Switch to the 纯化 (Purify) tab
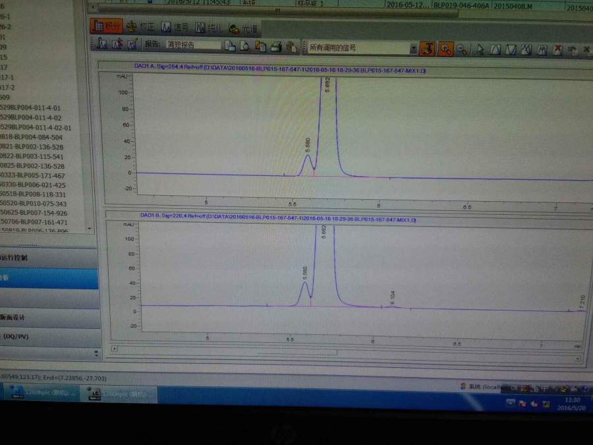Screen dimensions: 593x445 pos(209,27)
